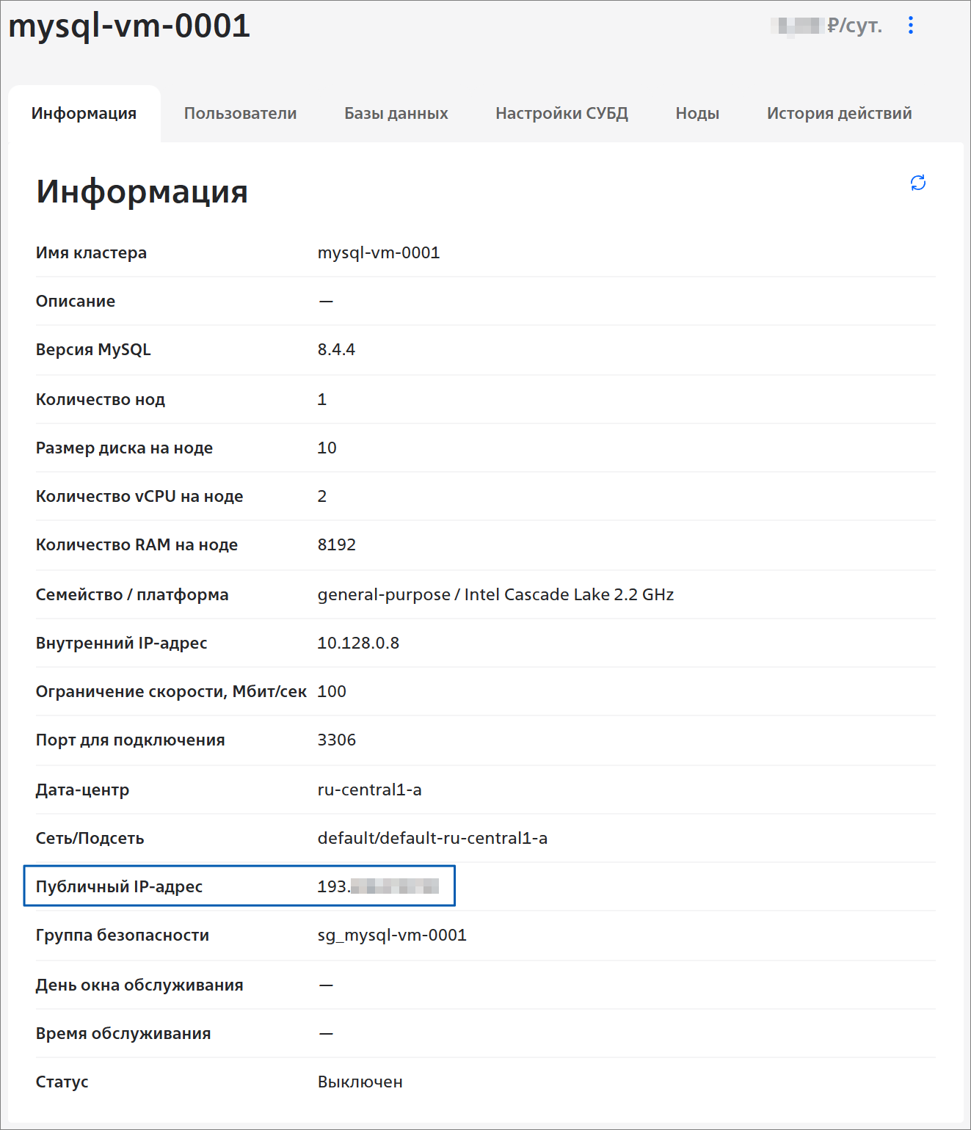
Task: Click the Количество vCPU на ноде label
Action: [x=139, y=496]
